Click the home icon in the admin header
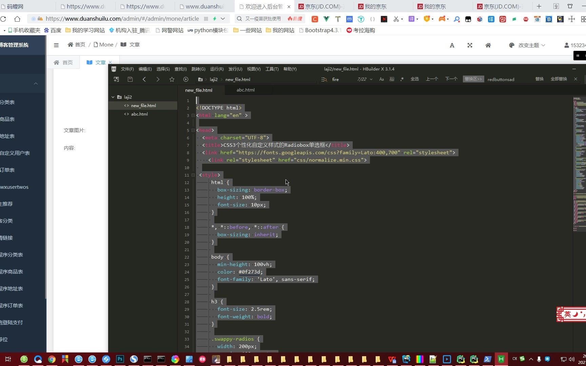 pos(488,45)
